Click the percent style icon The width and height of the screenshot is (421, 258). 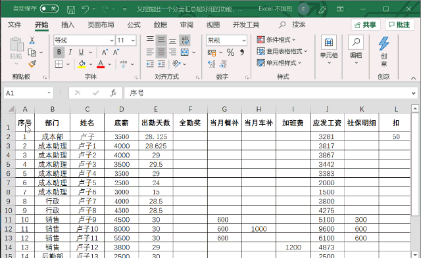pos(230,52)
